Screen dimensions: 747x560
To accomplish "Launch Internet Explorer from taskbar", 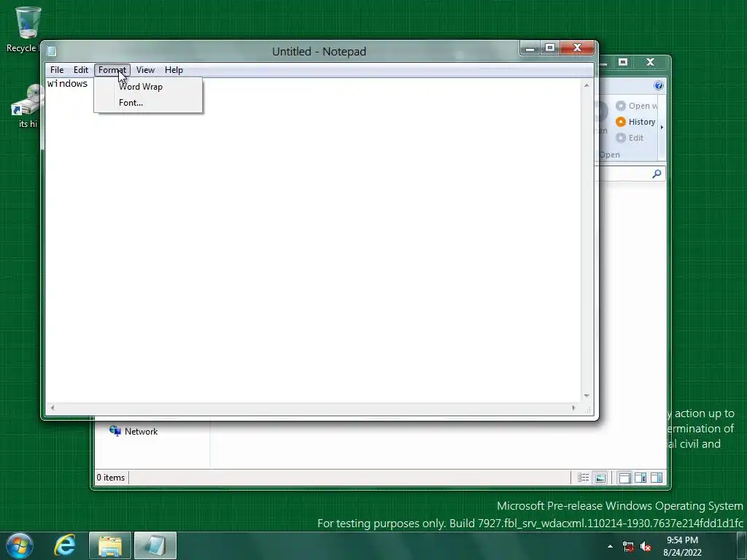I will tap(64, 545).
